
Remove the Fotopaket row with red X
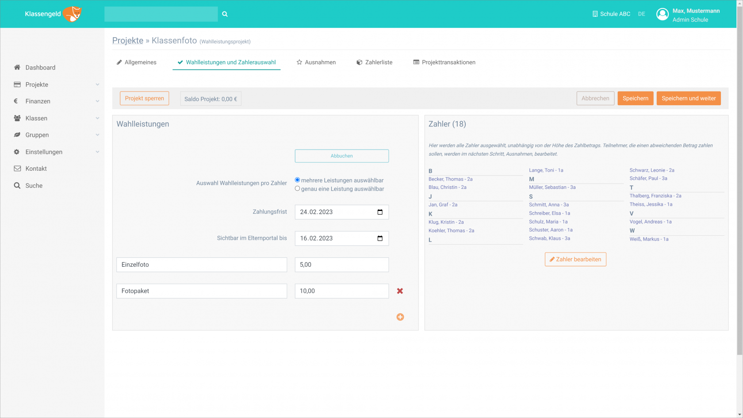coord(400,291)
